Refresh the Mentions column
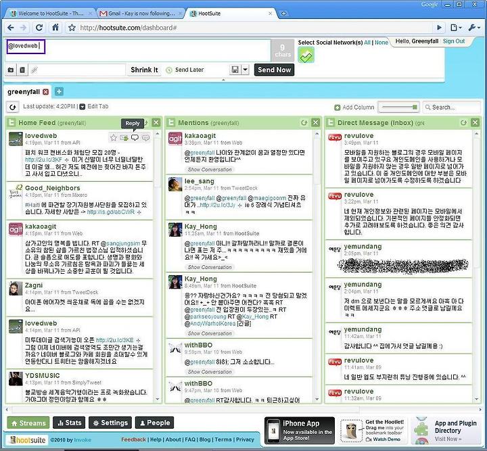 pos(304,122)
